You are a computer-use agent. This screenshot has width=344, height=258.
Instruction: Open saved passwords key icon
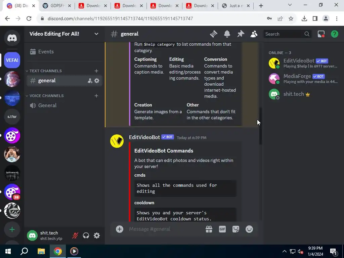[269, 19]
